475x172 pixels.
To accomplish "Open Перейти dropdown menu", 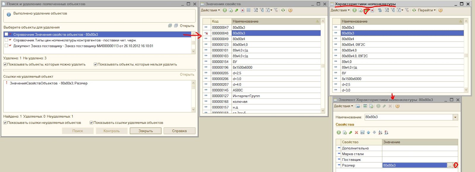I will pyautogui.click(x=427, y=10).
